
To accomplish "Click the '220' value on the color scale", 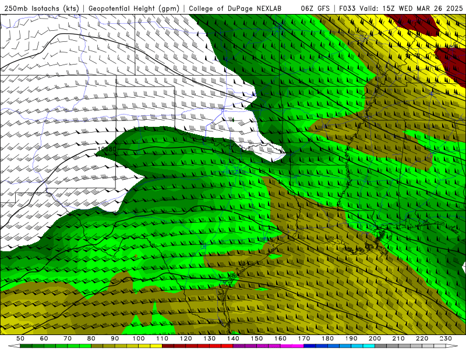I will pyautogui.click(x=422, y=339).
